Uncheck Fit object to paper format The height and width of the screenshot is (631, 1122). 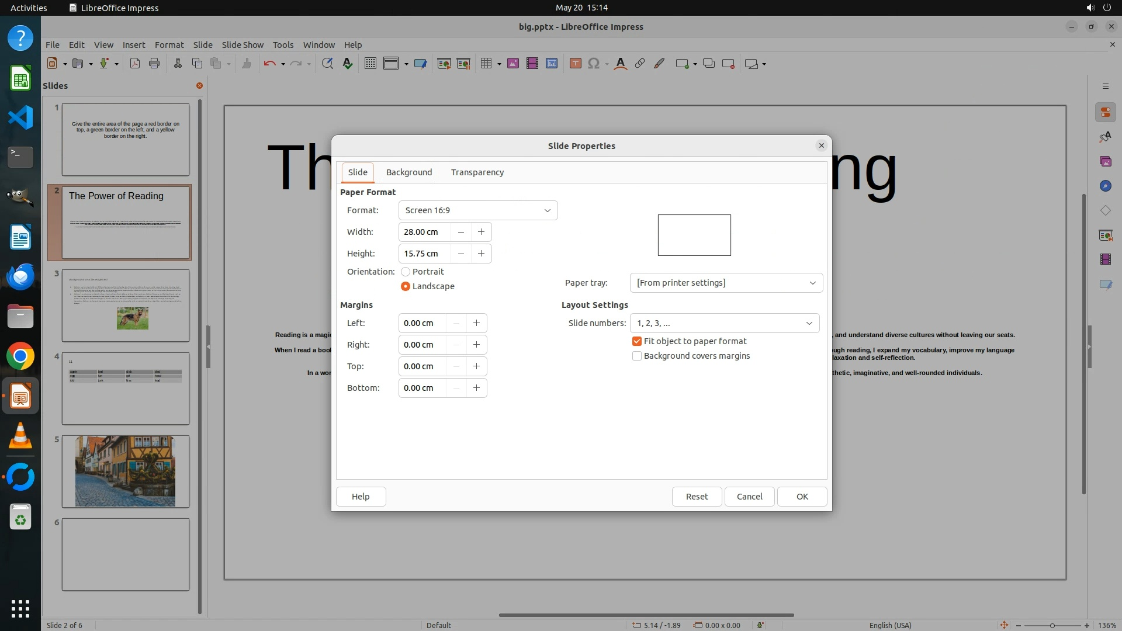tap(637, 341)
